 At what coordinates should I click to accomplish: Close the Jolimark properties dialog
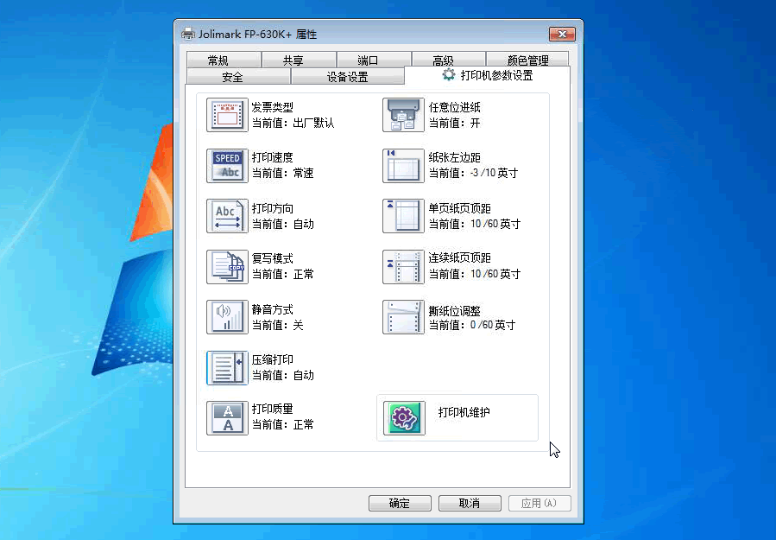[562, 34]
